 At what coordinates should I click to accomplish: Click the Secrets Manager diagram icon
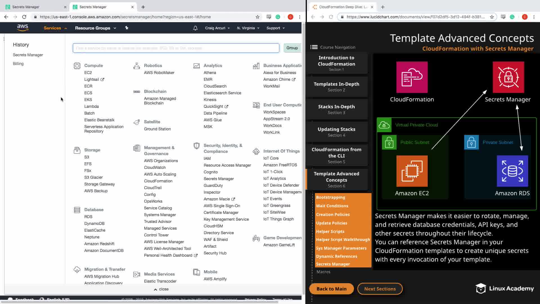pyautogui.click(x=508, y=77)
